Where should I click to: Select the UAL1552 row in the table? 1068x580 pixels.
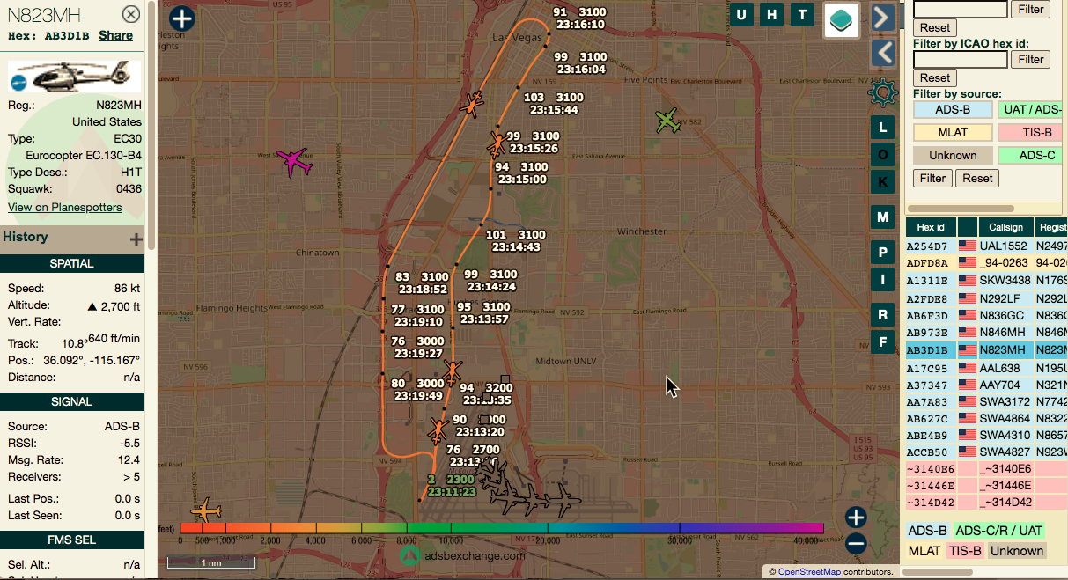[987, 246]
